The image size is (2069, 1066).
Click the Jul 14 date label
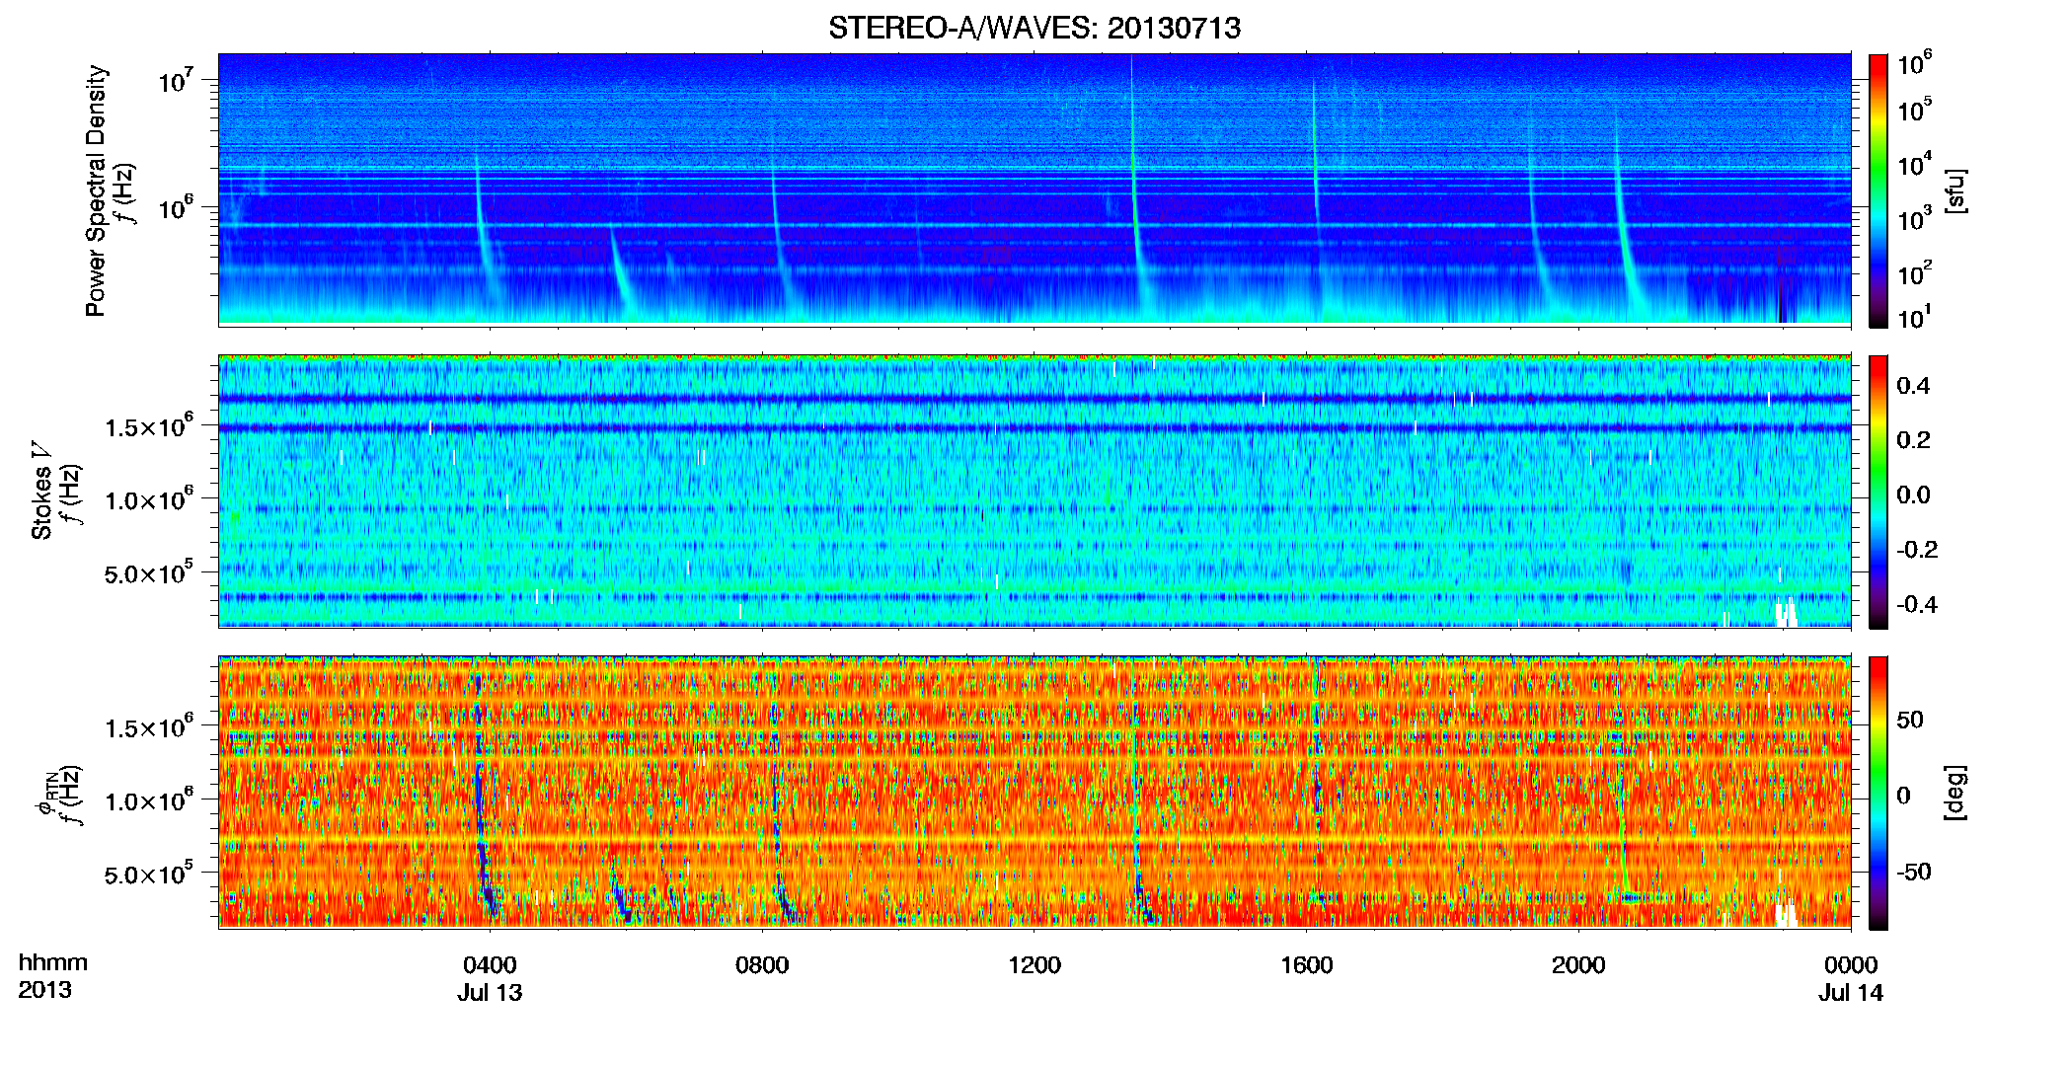(x=1851, y=993)
